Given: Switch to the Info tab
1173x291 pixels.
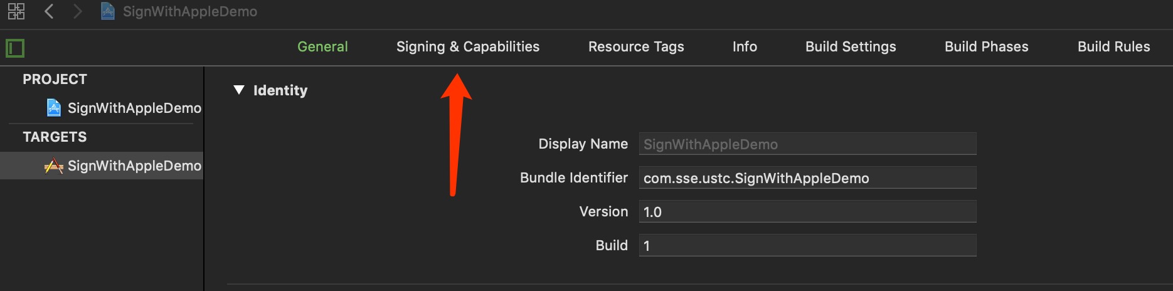Looking at the screenshot, I should [x=745, y=47].
